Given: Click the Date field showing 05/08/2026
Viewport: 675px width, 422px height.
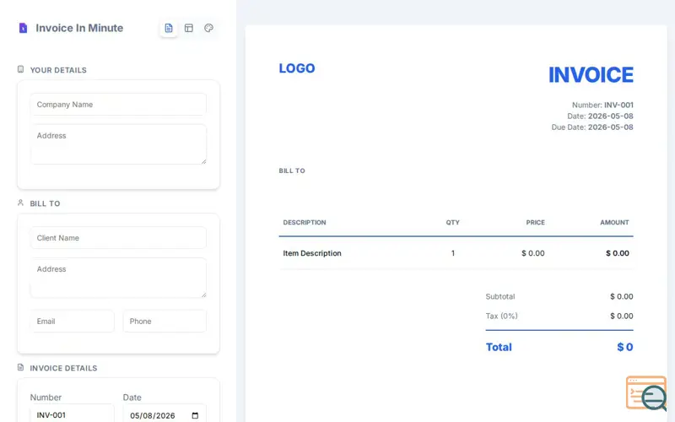Looking at the screenshot, I should pyautogui.click(x=165, y=414).
